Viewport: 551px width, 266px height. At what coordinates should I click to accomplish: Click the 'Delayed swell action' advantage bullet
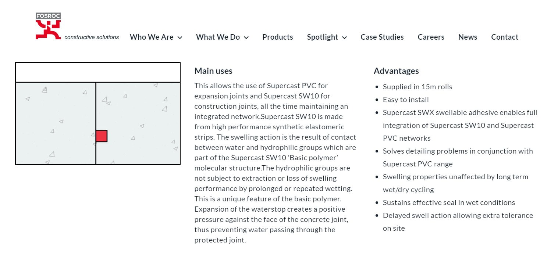(458, 215)
